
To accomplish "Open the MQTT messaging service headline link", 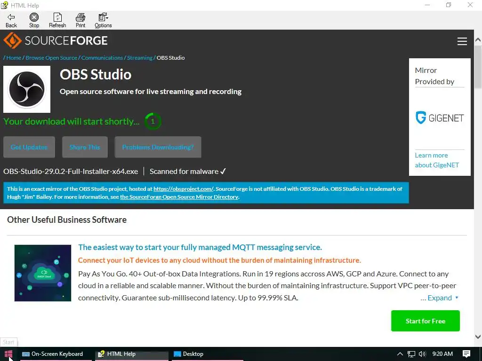I will [x=200, y=247].
